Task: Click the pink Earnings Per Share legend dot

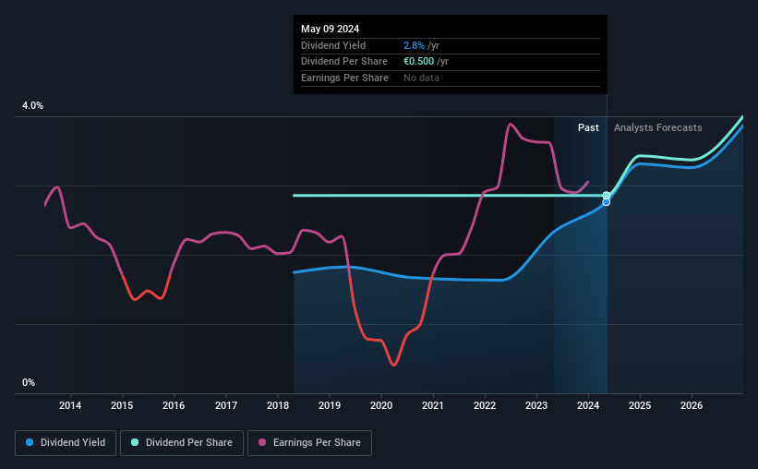Action: [262, 442]
